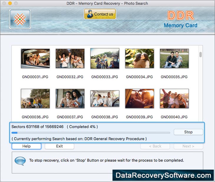Select thumbnail of GND00040.JPG
This screenshot has width=215, height=182.
tap(174, 99)
